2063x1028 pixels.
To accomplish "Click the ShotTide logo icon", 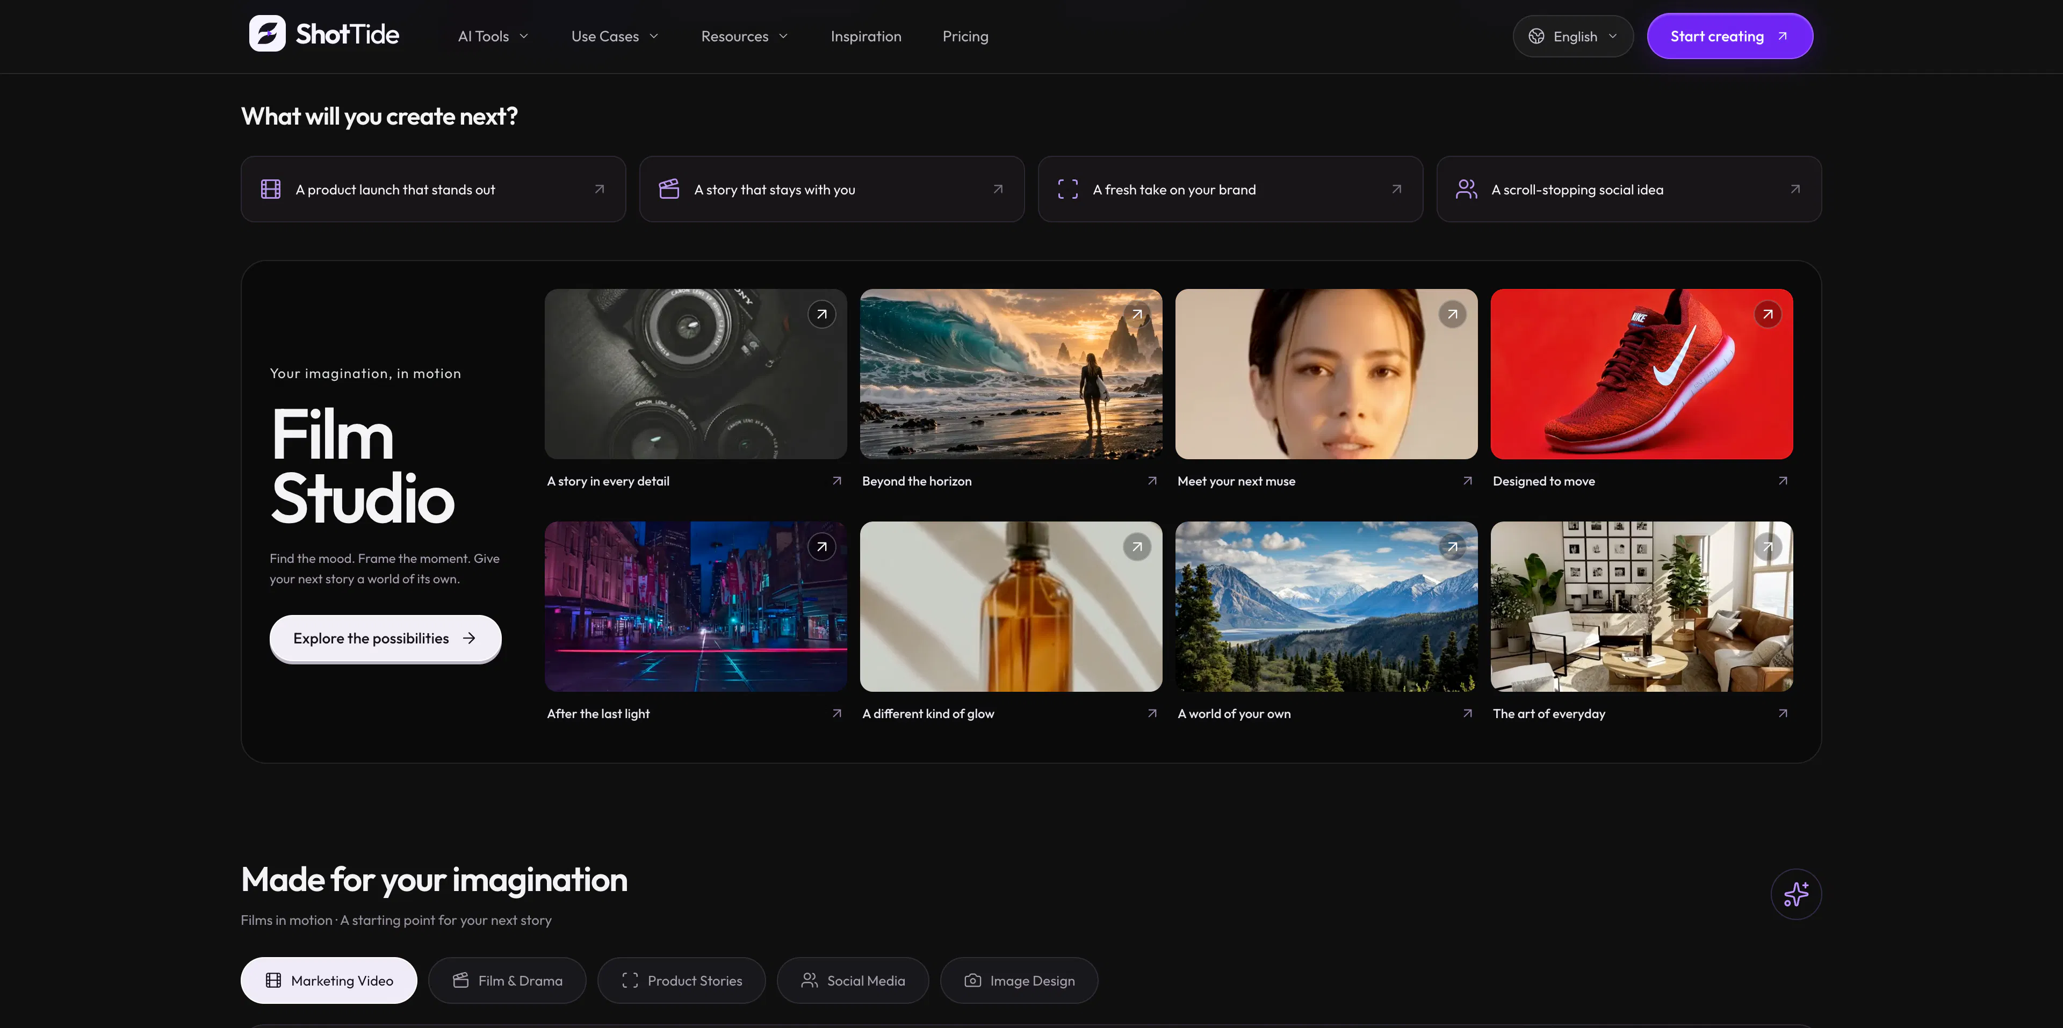I will 266,34.
